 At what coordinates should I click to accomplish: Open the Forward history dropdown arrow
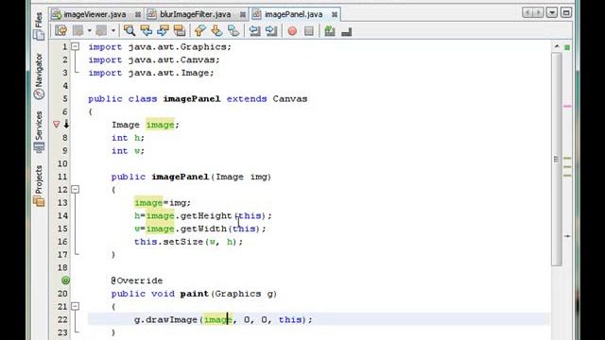coord(113,30)
